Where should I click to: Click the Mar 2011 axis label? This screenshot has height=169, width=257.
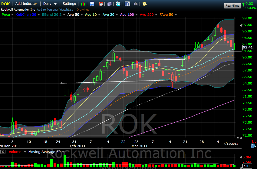pyautogui.click(x=140, y=146)
